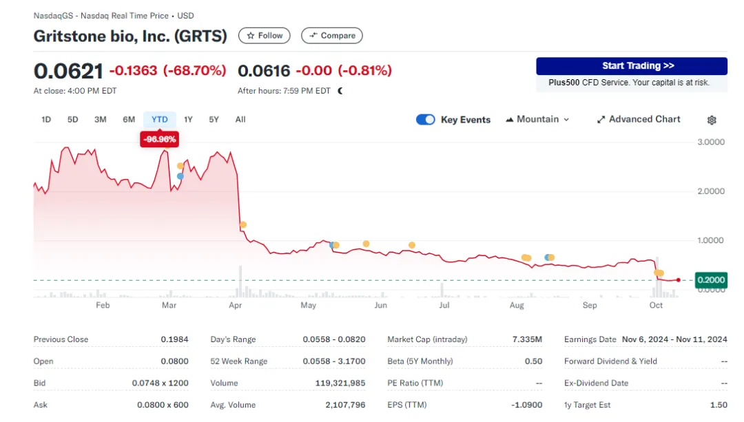Click the Compare stock button
Viewport: 744px width, 422px height.
coord(332,36)
